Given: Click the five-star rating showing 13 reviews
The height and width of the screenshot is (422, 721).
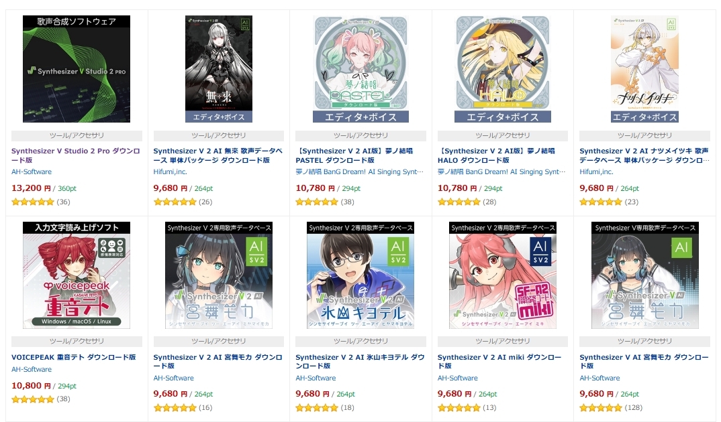Looking at the screenshot, I should [467, 407].
